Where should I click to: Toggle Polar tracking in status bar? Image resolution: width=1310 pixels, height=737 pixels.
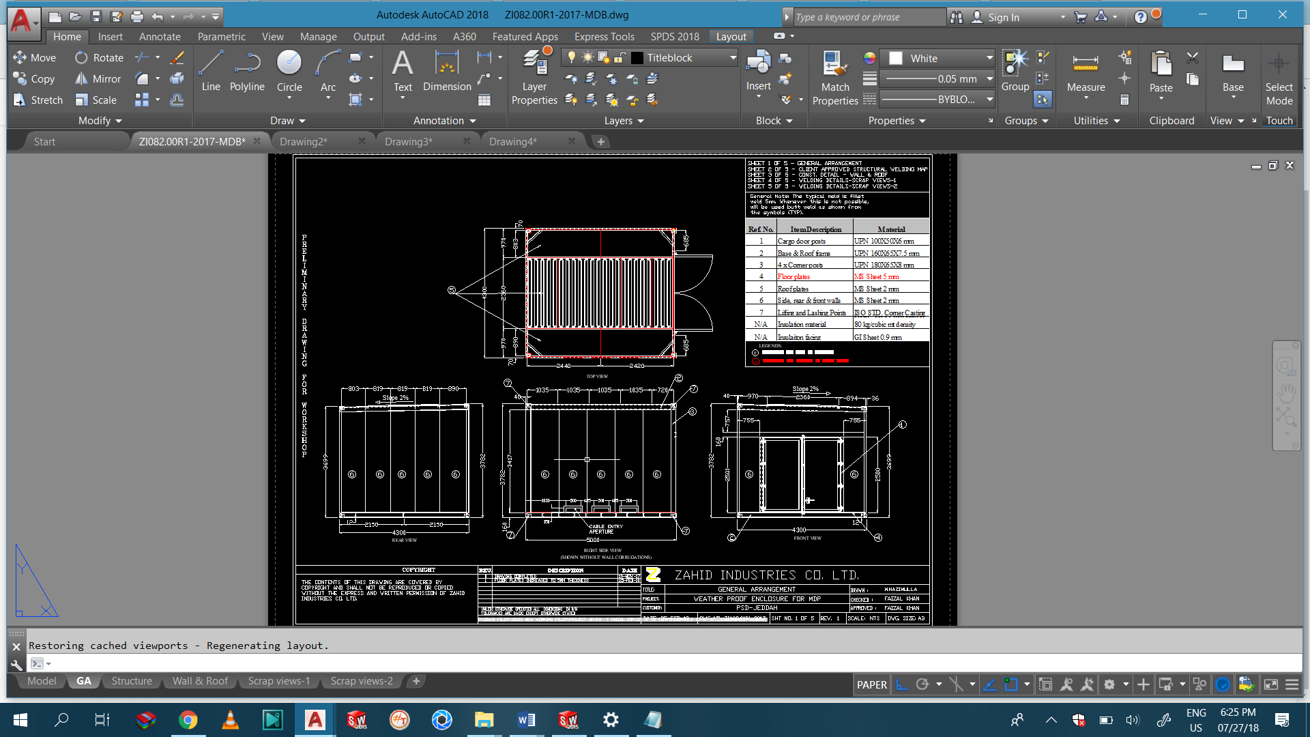(x=922, y=684)
